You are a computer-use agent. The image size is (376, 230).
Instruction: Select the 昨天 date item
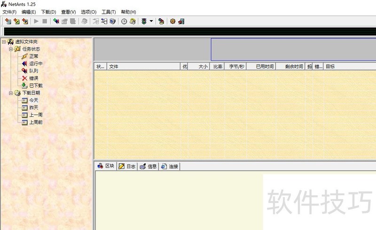click(x=34, y=107)
